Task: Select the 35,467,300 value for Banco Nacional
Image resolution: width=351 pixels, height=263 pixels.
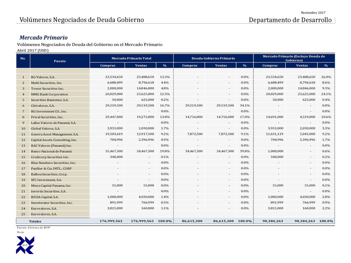Action: click(114, 151)
